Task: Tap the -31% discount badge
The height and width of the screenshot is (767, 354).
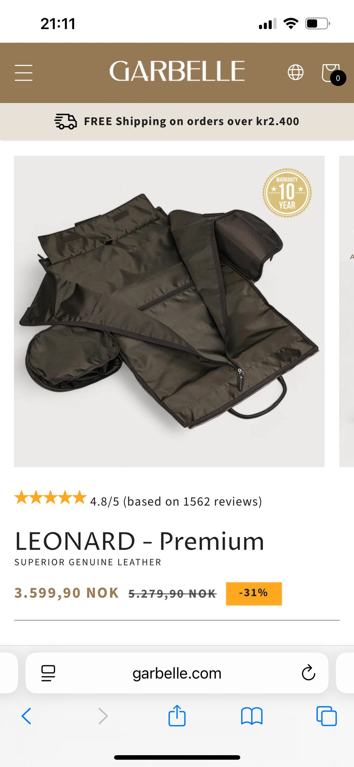Action: point(254,594)
